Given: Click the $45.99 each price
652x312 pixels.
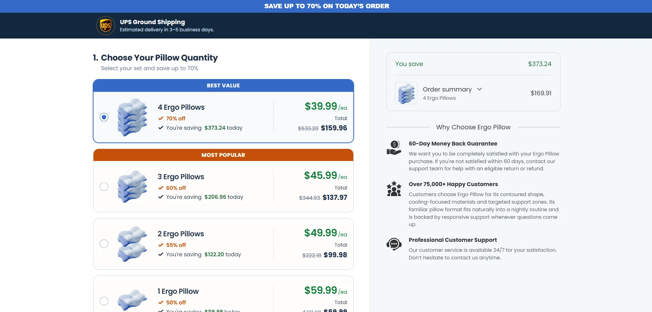Looking at the screenshot, I should 325,175.
